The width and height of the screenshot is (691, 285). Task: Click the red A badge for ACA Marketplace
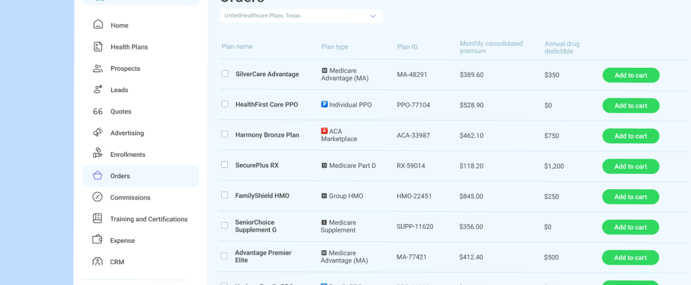pyautogui.click(x=324, y=131)
